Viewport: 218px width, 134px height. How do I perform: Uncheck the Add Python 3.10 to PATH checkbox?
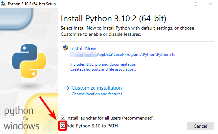63,126
